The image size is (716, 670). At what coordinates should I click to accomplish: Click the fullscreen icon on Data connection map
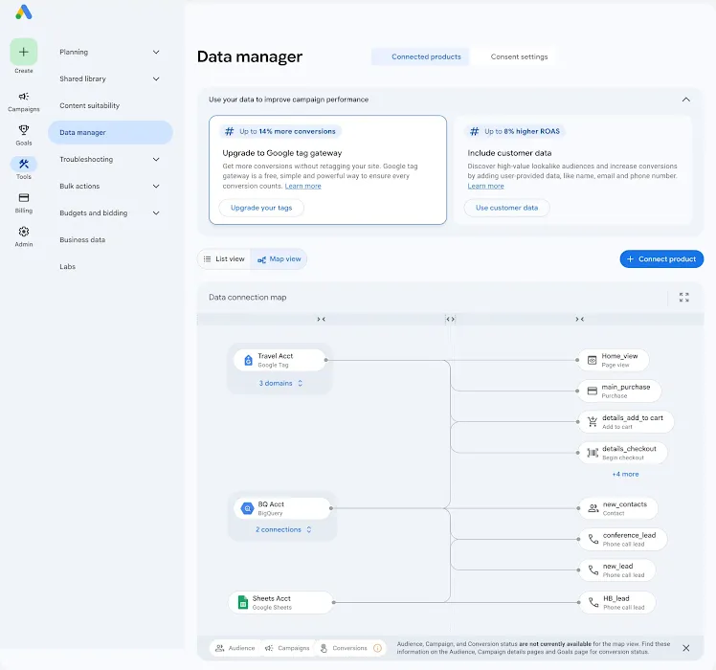point(683,298)
